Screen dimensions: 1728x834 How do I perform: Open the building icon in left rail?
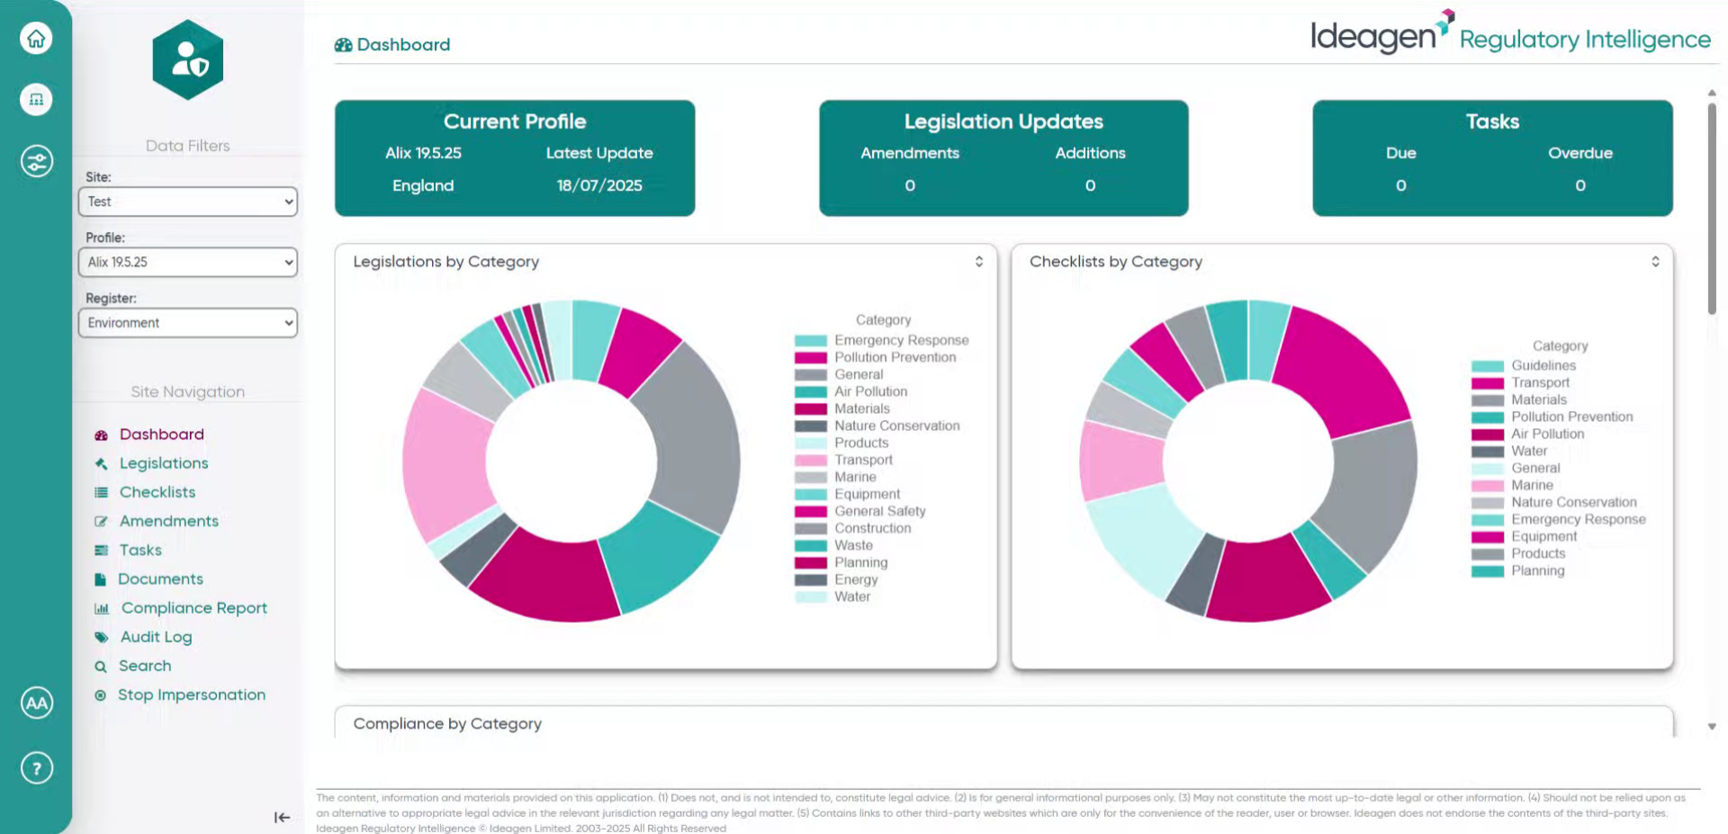point(36,100)
